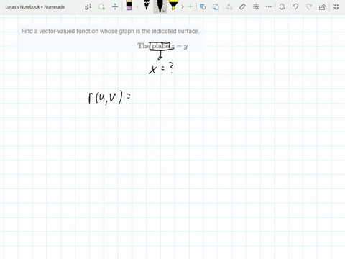Image resolution: width=345 pixels, height=259 pixels.
Task: Undo the last stroke
Action: coord(295,6)
